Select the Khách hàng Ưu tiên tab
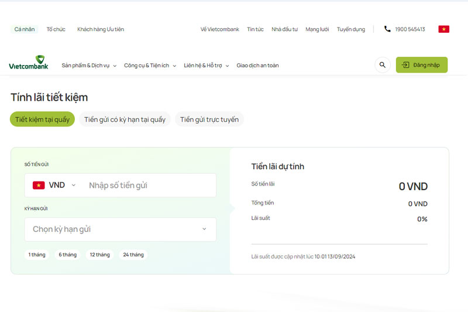The width and height of the screenshot is (468, 312). [101, 29]
